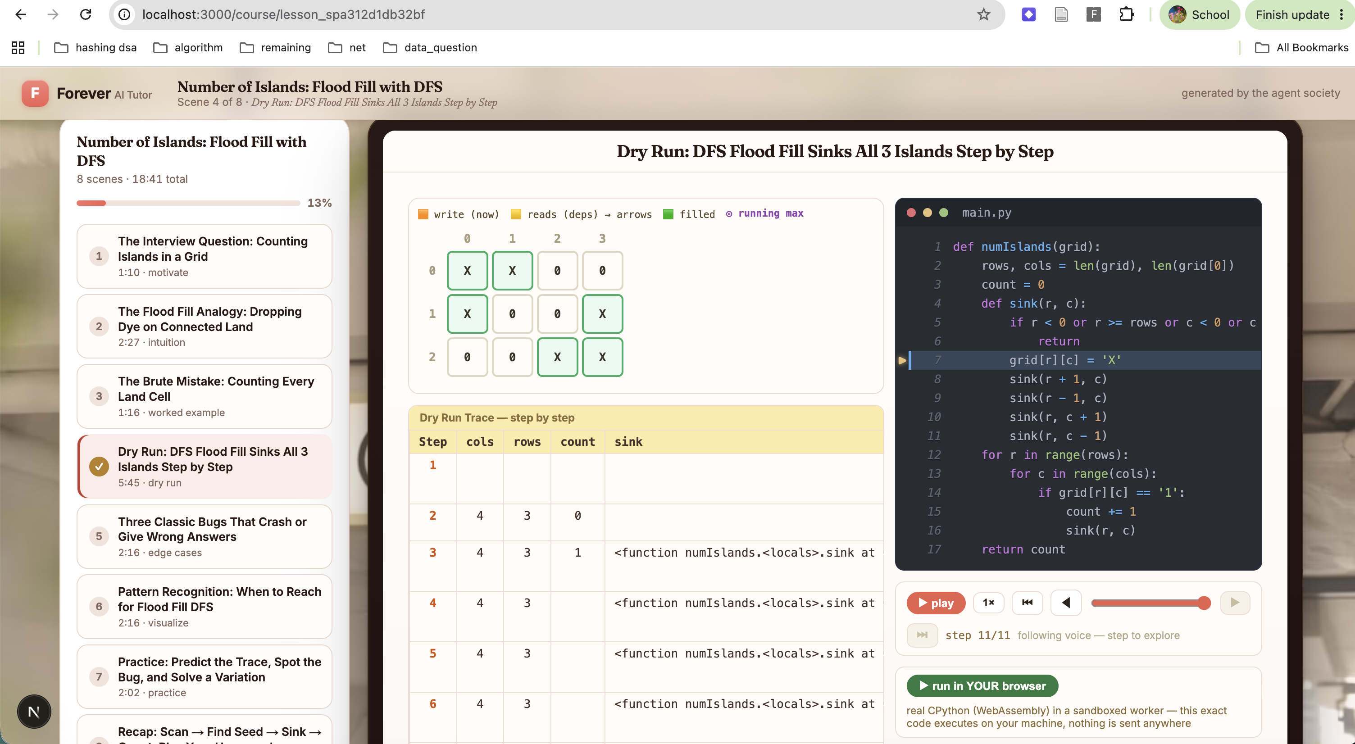
Task: Click the Dry Run Trace panel title
Action: point(496,417)
